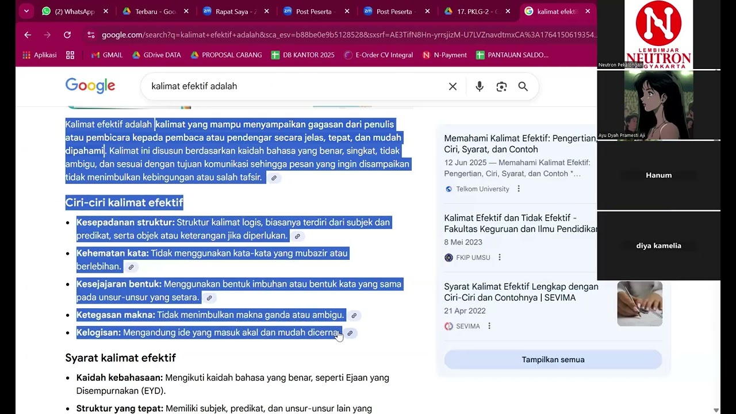736x414 pixels.
Task: Close the Rapat Saya tab
Action: 267,11
